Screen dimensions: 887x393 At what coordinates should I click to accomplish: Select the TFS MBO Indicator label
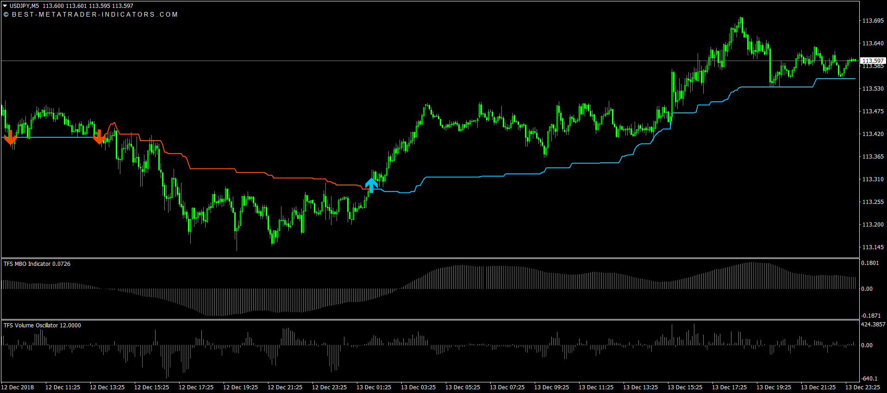37,264
